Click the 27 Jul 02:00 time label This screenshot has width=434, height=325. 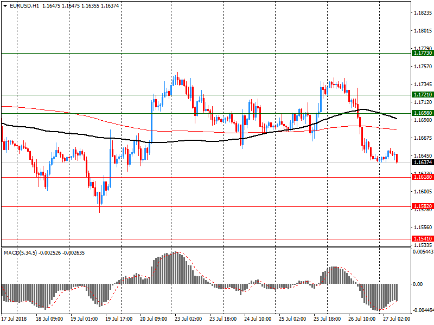(x=397, y=319)
